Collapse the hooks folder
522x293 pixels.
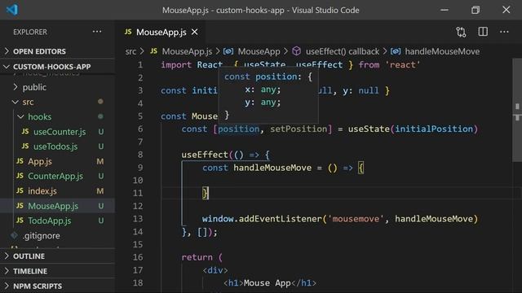[57, 117]
